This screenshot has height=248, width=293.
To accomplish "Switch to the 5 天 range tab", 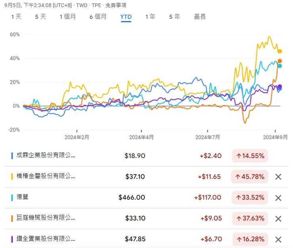I will pos(40,17).
